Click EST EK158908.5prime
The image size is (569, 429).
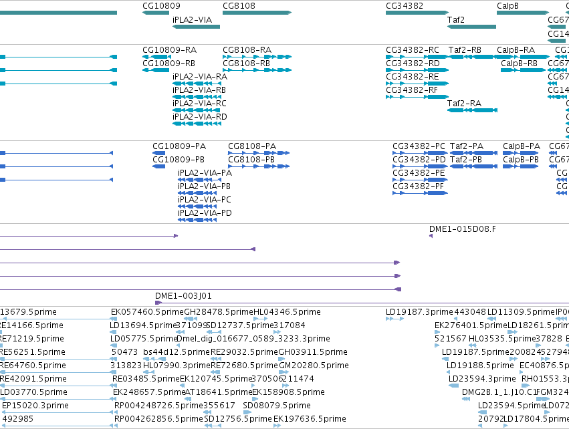click(288, 392)
